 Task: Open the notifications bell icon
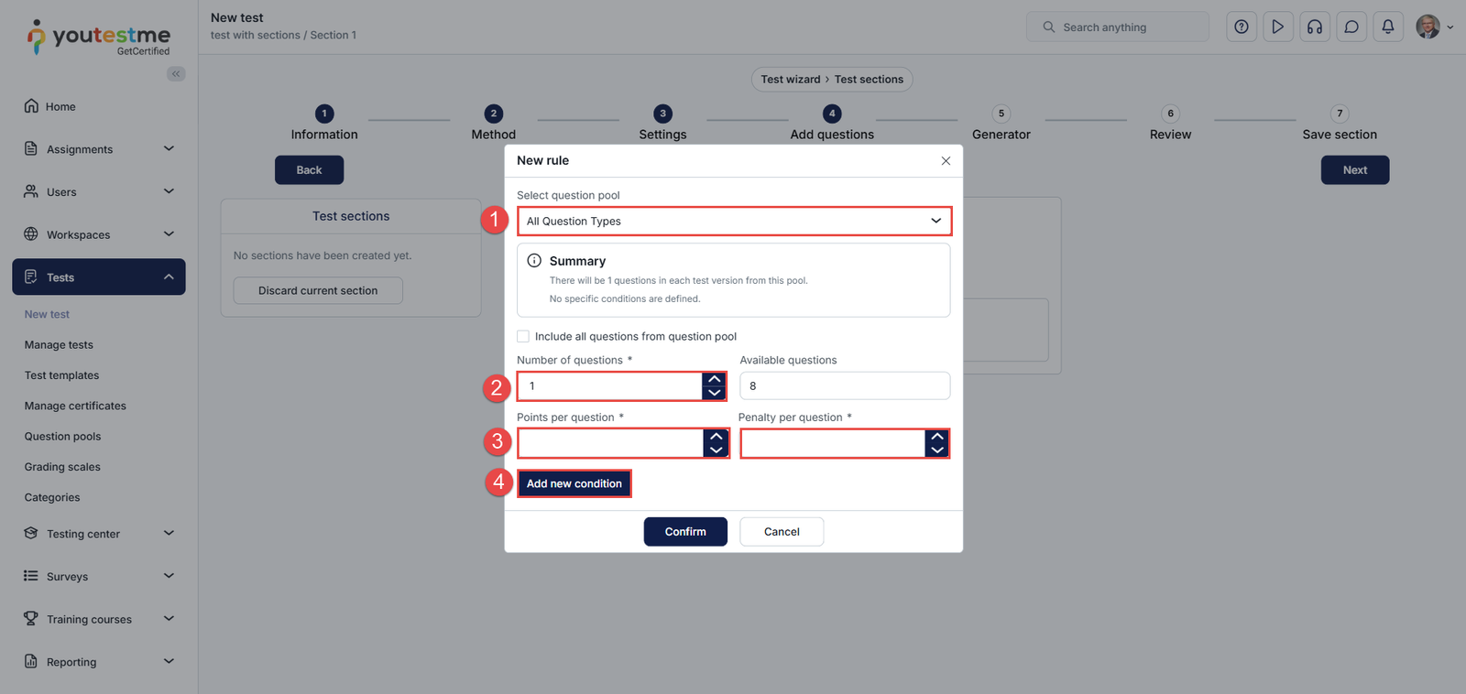[1388, 27]
